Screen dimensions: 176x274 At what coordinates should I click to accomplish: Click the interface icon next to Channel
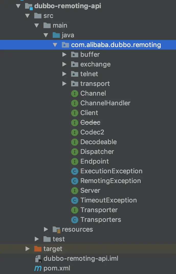point(74,93)
